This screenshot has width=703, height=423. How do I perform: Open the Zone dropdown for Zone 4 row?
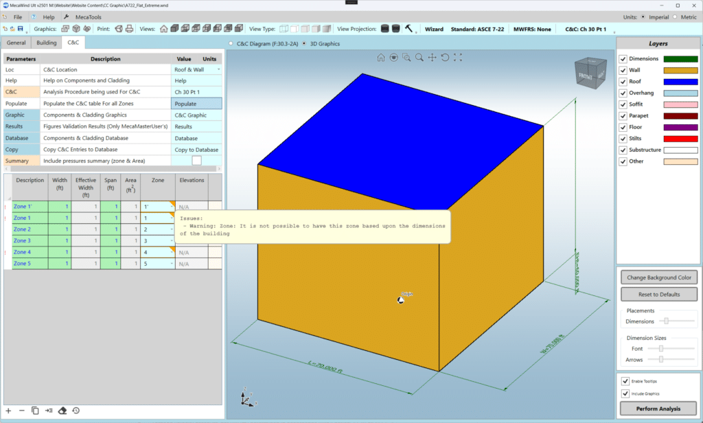tap(172, 252)
